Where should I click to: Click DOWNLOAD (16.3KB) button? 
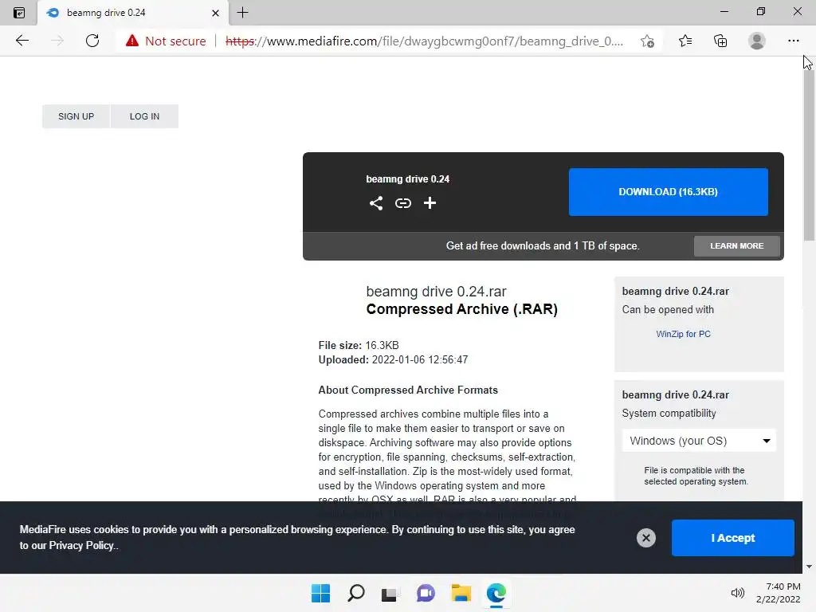669,191
